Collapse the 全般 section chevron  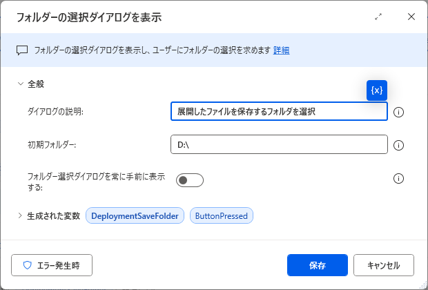point(21,84)
